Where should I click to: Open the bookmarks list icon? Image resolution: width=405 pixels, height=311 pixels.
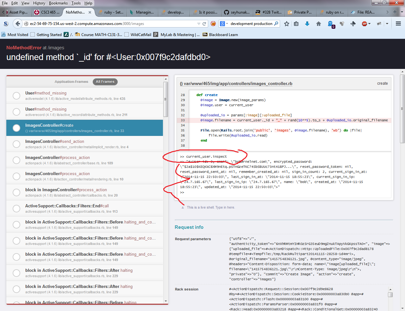click(x=296, y=24)
